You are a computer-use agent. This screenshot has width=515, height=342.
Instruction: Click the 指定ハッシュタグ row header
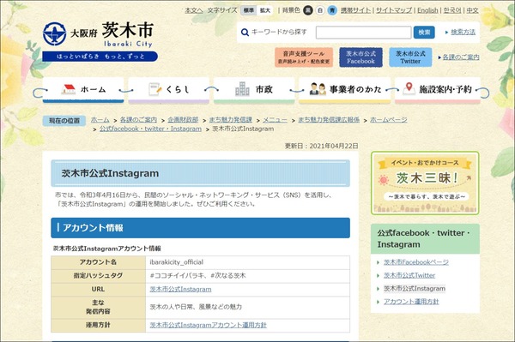coord(98,276)
